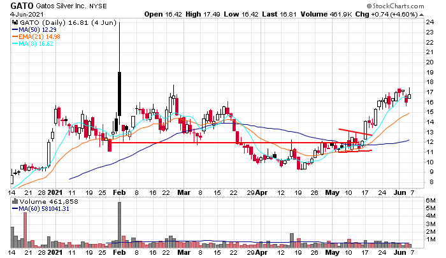Click the MA(50) 12.29 legend entry

click(37, 29)
